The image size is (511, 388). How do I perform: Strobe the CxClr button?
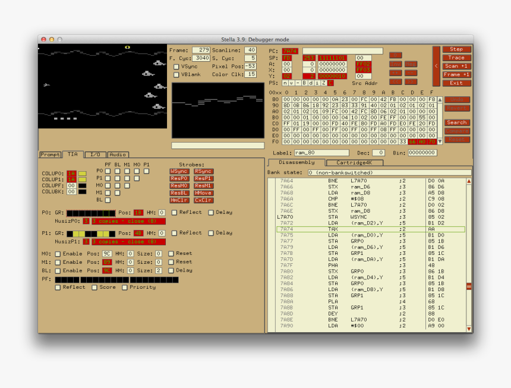[x=203, y=200]
